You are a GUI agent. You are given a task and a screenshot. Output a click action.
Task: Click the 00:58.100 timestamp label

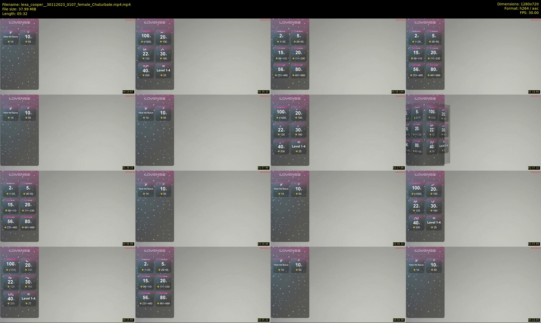coord(398,92)
